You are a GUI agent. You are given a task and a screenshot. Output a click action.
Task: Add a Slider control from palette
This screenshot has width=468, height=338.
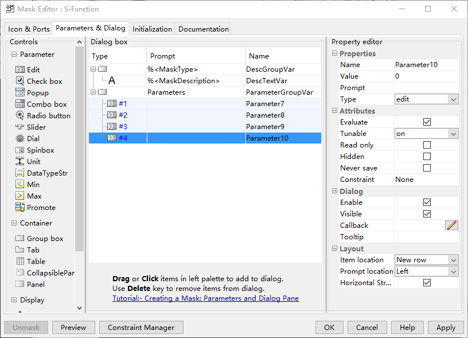pos(30,127)
